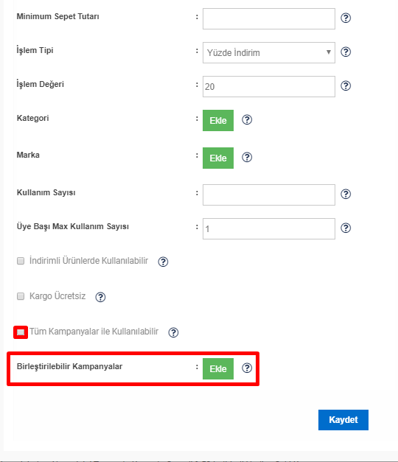Save the form with Kaydet button

pos(343,420)
